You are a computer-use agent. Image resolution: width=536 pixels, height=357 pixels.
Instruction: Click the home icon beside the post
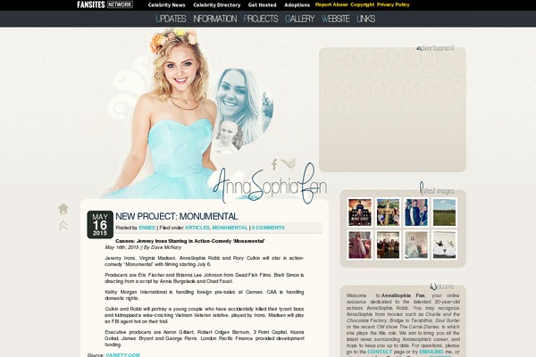63,209
